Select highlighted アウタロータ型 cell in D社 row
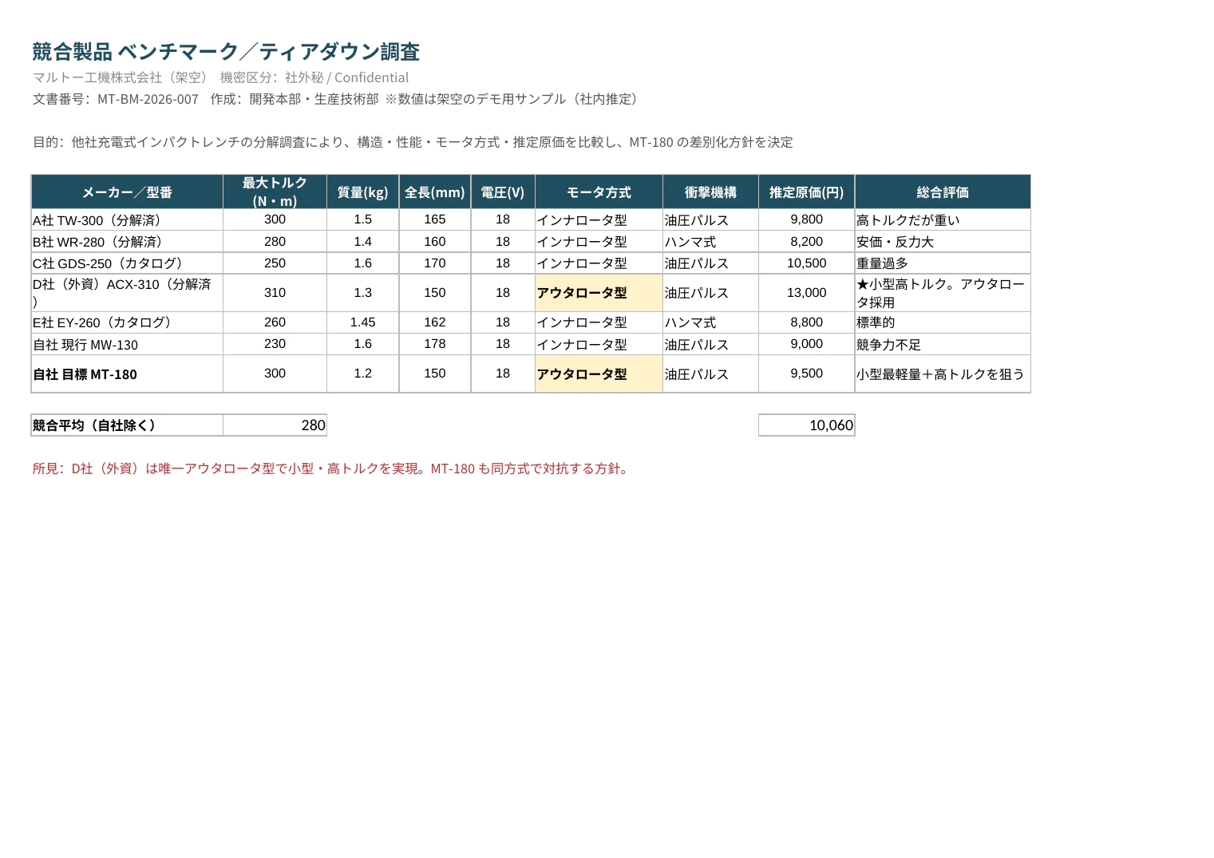Viewport: 1214px width, 858px height. pyautogui.click(x=599, y=293)
